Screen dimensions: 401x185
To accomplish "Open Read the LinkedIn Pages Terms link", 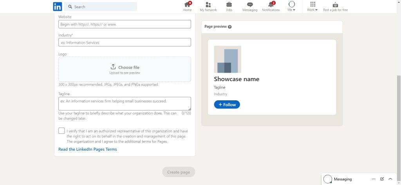I will click(87, 149).
